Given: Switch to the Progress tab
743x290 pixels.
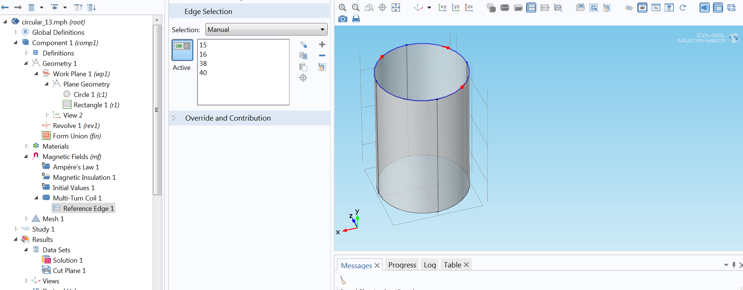Looking at the screenshot, I should coord(402,265).
